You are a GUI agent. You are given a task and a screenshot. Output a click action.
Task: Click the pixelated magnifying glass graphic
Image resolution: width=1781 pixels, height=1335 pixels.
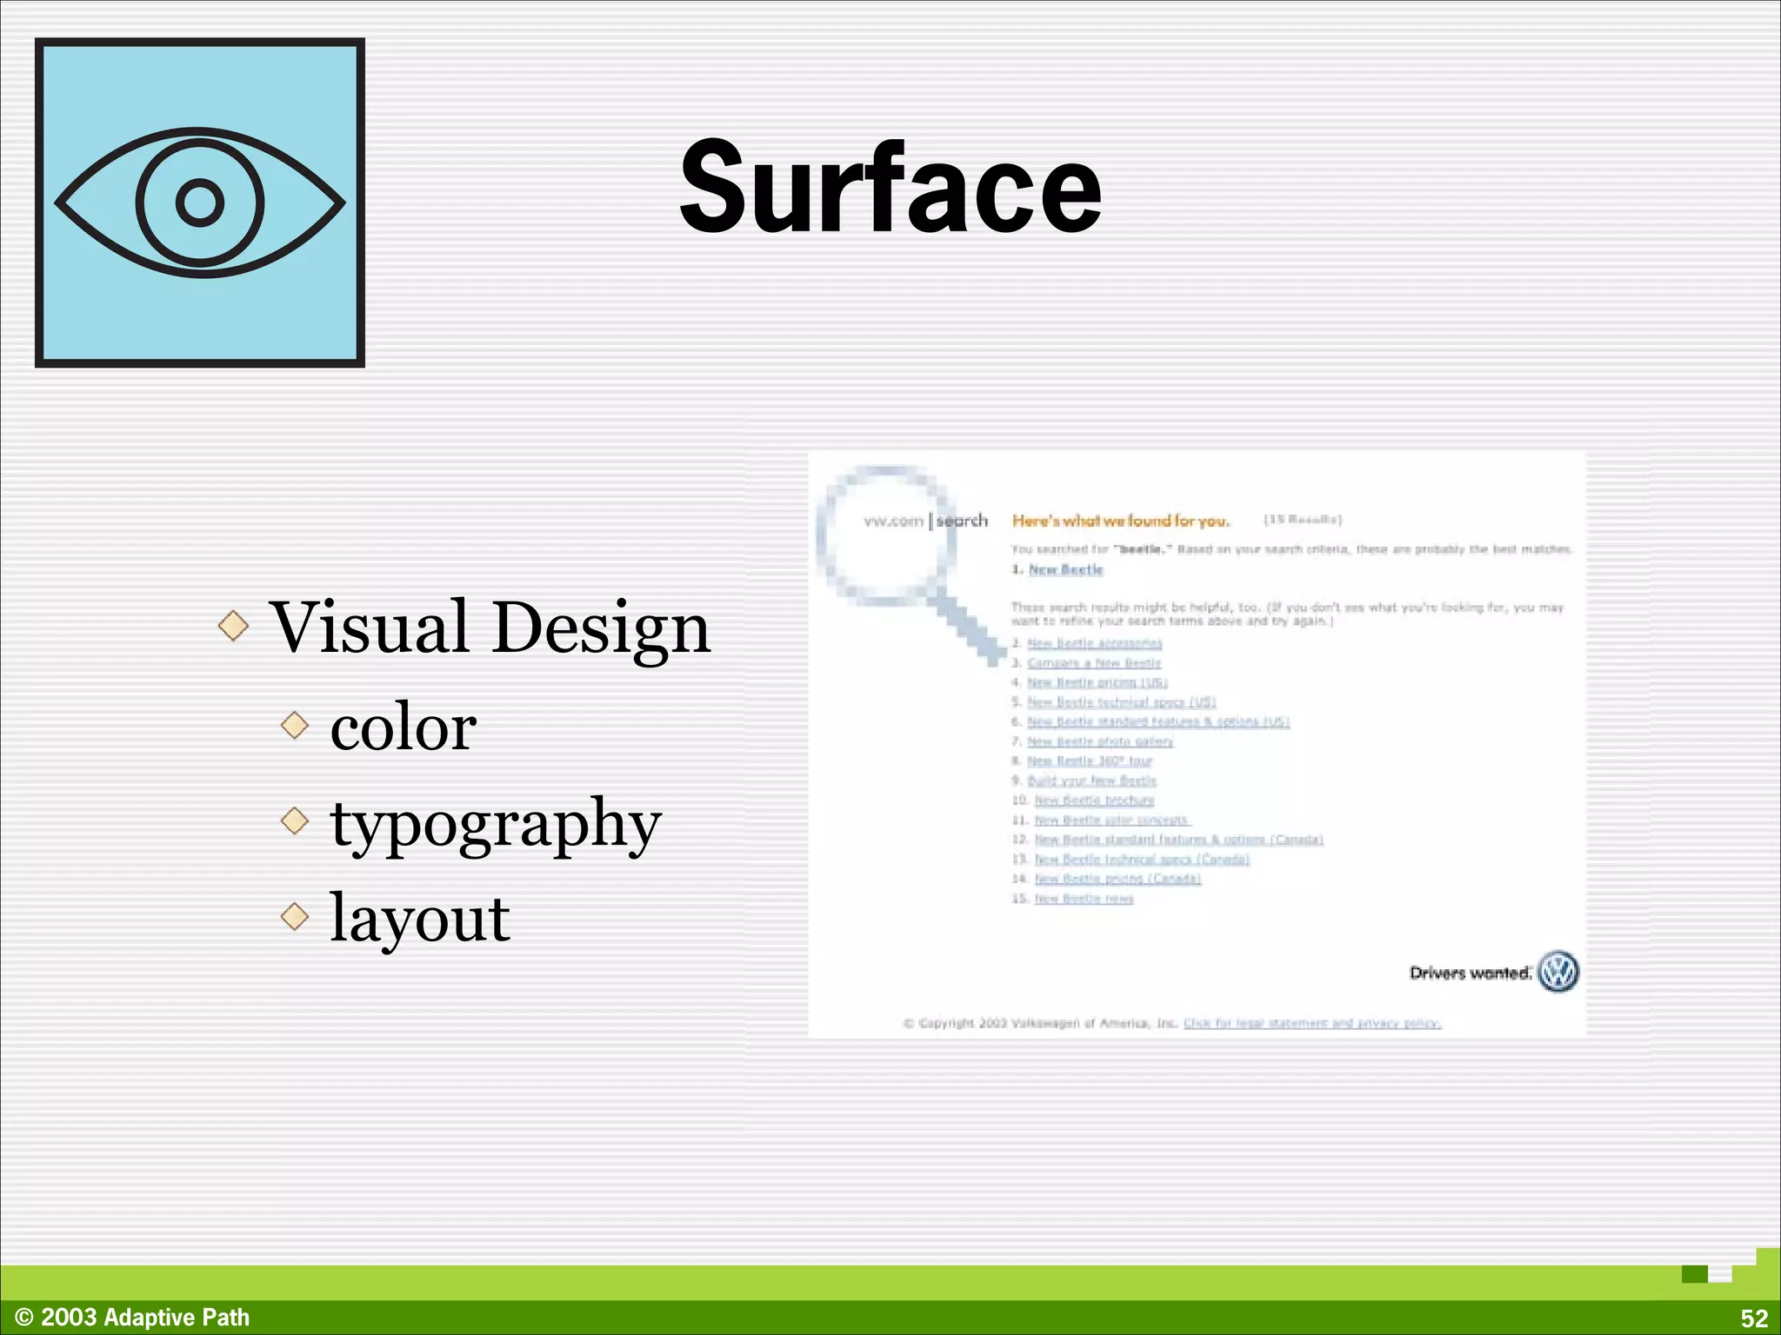click(911, 565)
